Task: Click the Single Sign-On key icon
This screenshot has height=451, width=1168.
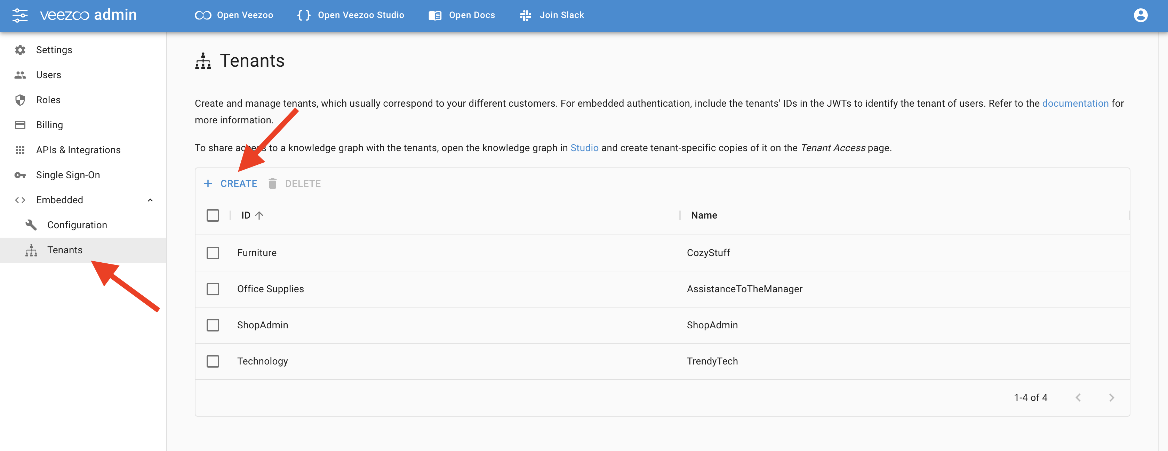Action: (20, 175)
